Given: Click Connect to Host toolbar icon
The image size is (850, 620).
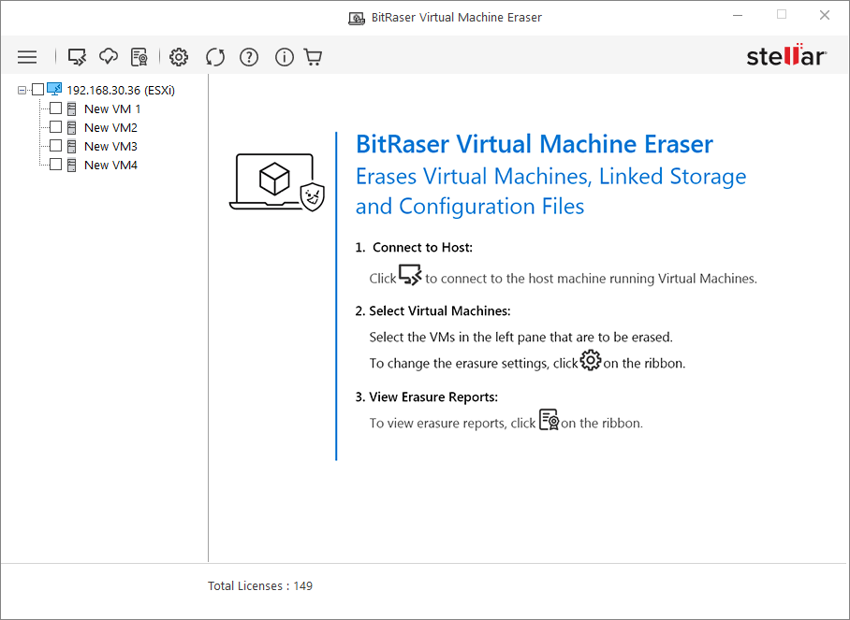Looking at the screenshot, I should click(77, 57).
